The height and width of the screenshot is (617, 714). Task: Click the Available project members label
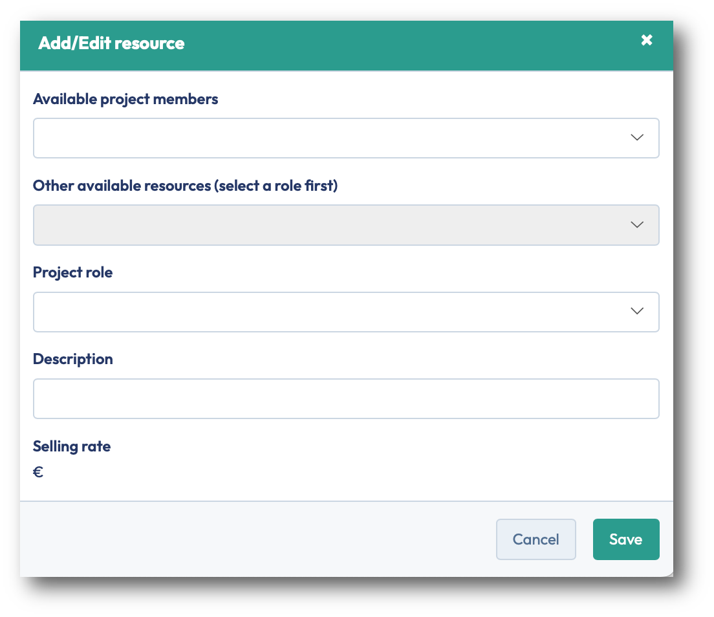(125, 100)
